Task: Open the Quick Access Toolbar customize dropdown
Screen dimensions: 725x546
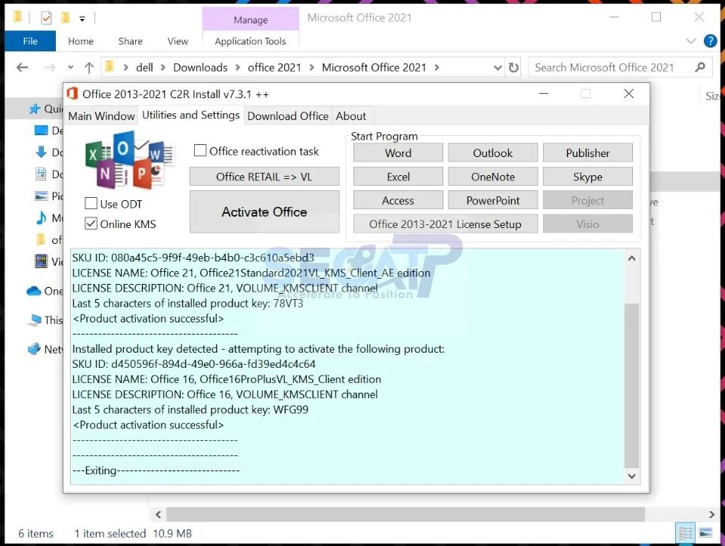Action: tap(82, 17)
